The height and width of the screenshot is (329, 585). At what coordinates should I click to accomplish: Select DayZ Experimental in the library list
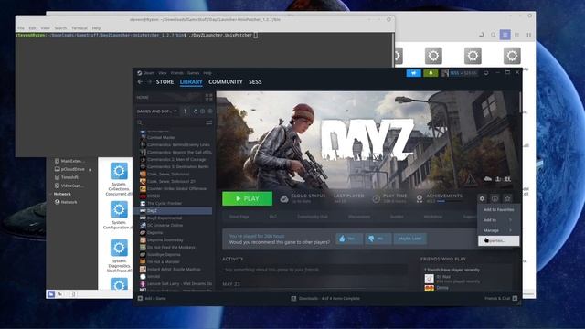click(174, 218)
